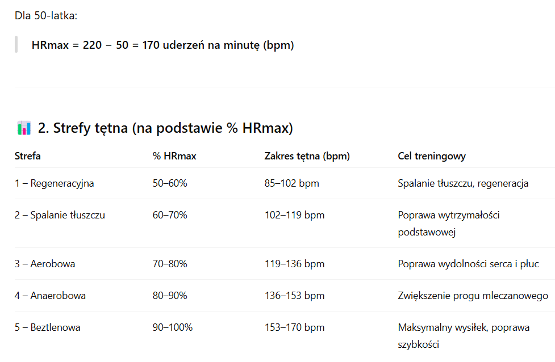Click the Strefa column header

click(28, 156)
